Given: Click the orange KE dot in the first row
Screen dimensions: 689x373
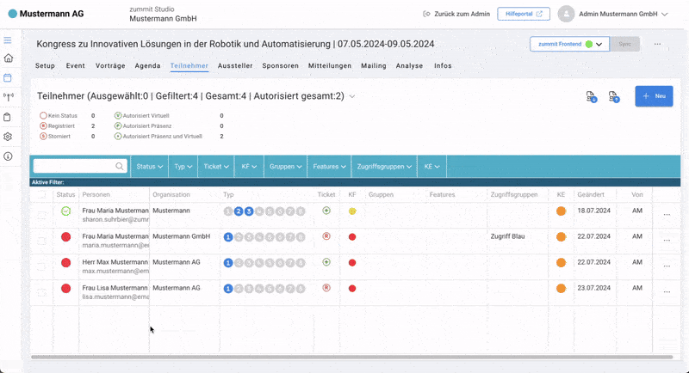Looking at the screenshot, I should tap(561, 211).
